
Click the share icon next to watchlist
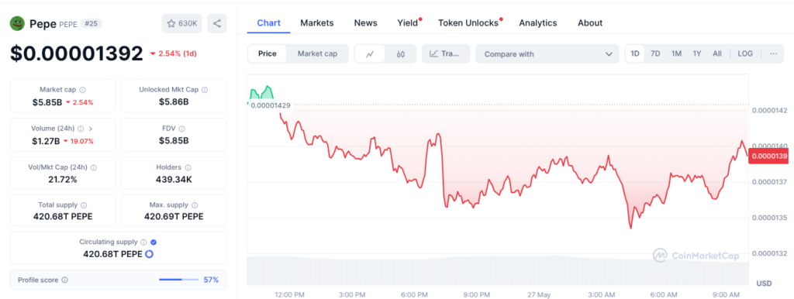point(217,23)
